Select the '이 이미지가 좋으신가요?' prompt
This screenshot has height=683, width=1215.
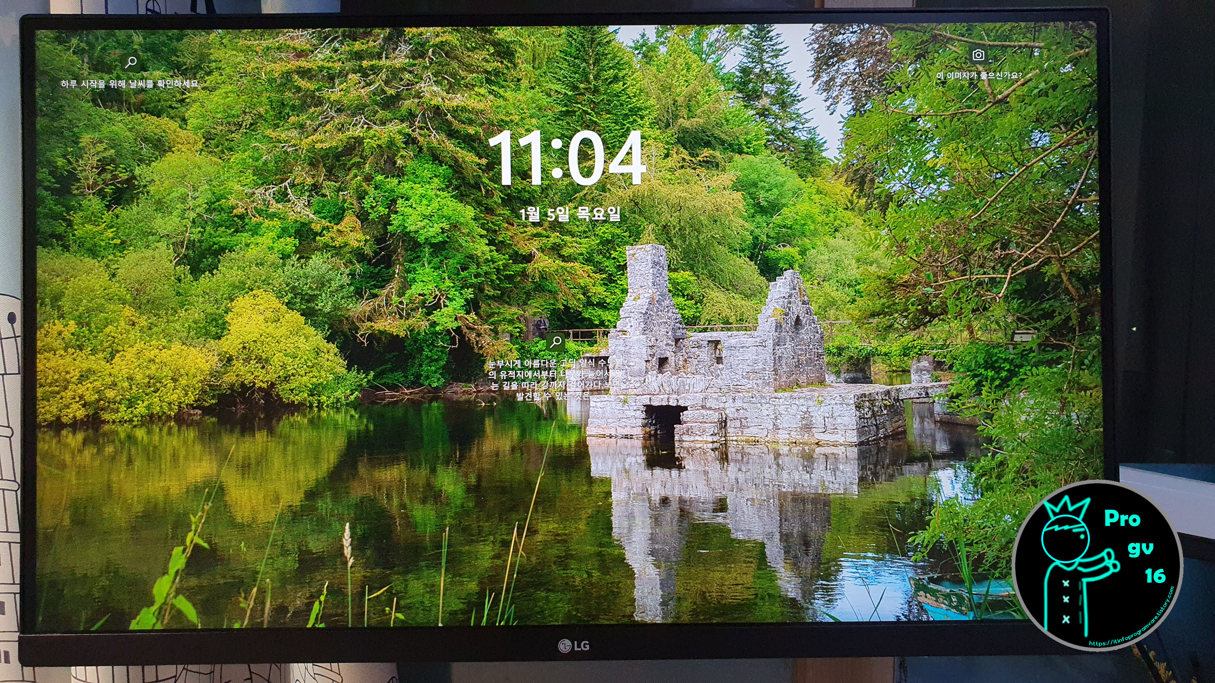click(x=979, y=75)
